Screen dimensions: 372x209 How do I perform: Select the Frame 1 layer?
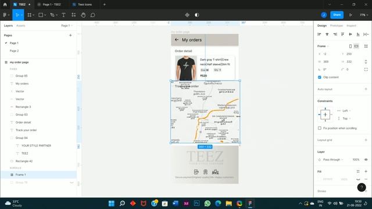pos(38,175)
